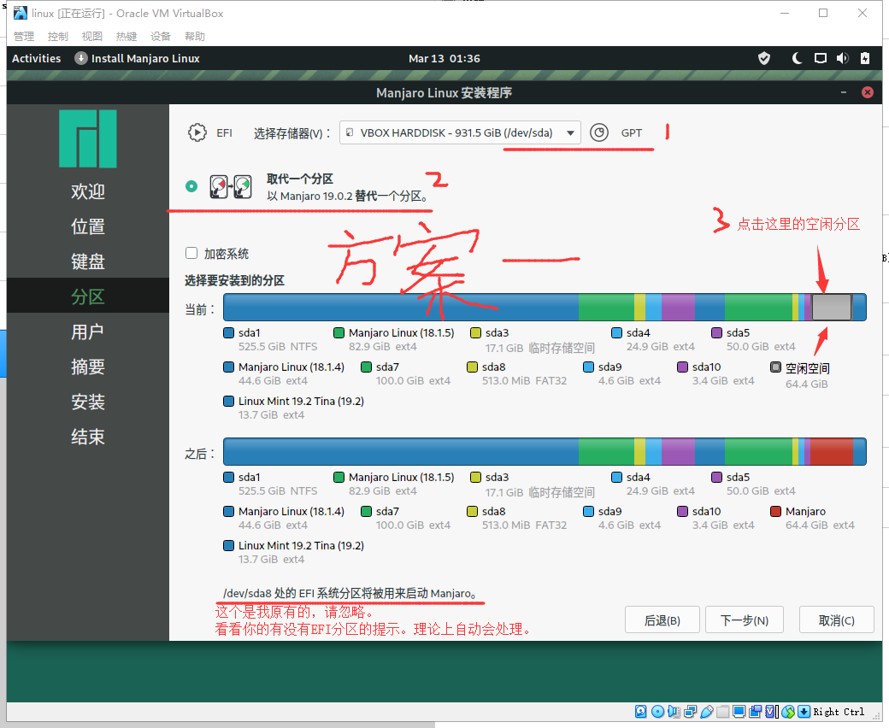Image resolution: width=889 pixels, height=728 pixels.
Task: Click the 下一步(N) button
Action: (x=744, y=620)
